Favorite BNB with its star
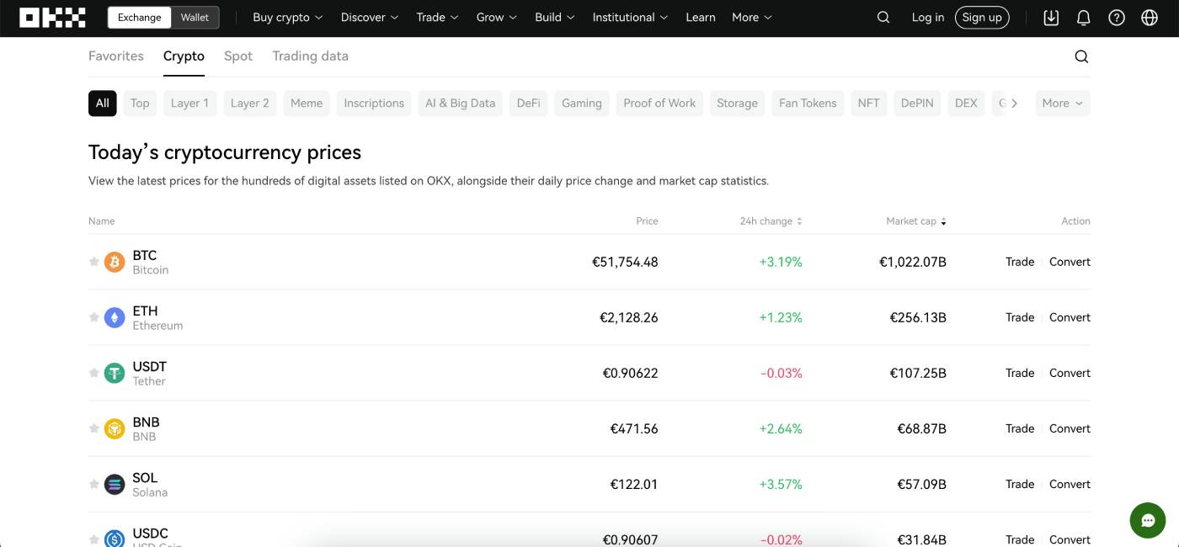This screenshot has height=547, width=1179. click(94, 428)
